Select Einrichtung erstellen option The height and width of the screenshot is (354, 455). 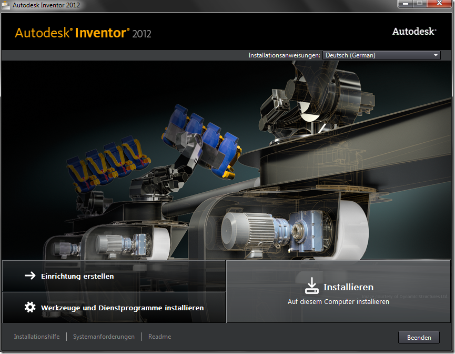click(x=114, y=276)
